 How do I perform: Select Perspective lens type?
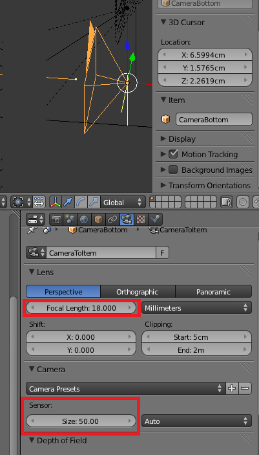[x=63, y=292]
